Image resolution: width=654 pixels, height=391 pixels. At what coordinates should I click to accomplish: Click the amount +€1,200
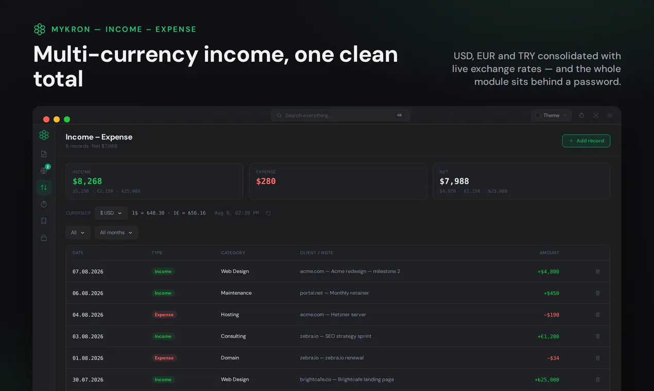[x=547, y=336]
